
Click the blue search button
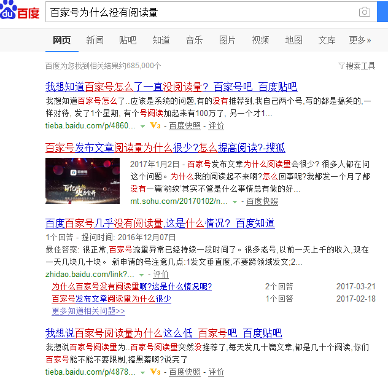tap(382, 12)
